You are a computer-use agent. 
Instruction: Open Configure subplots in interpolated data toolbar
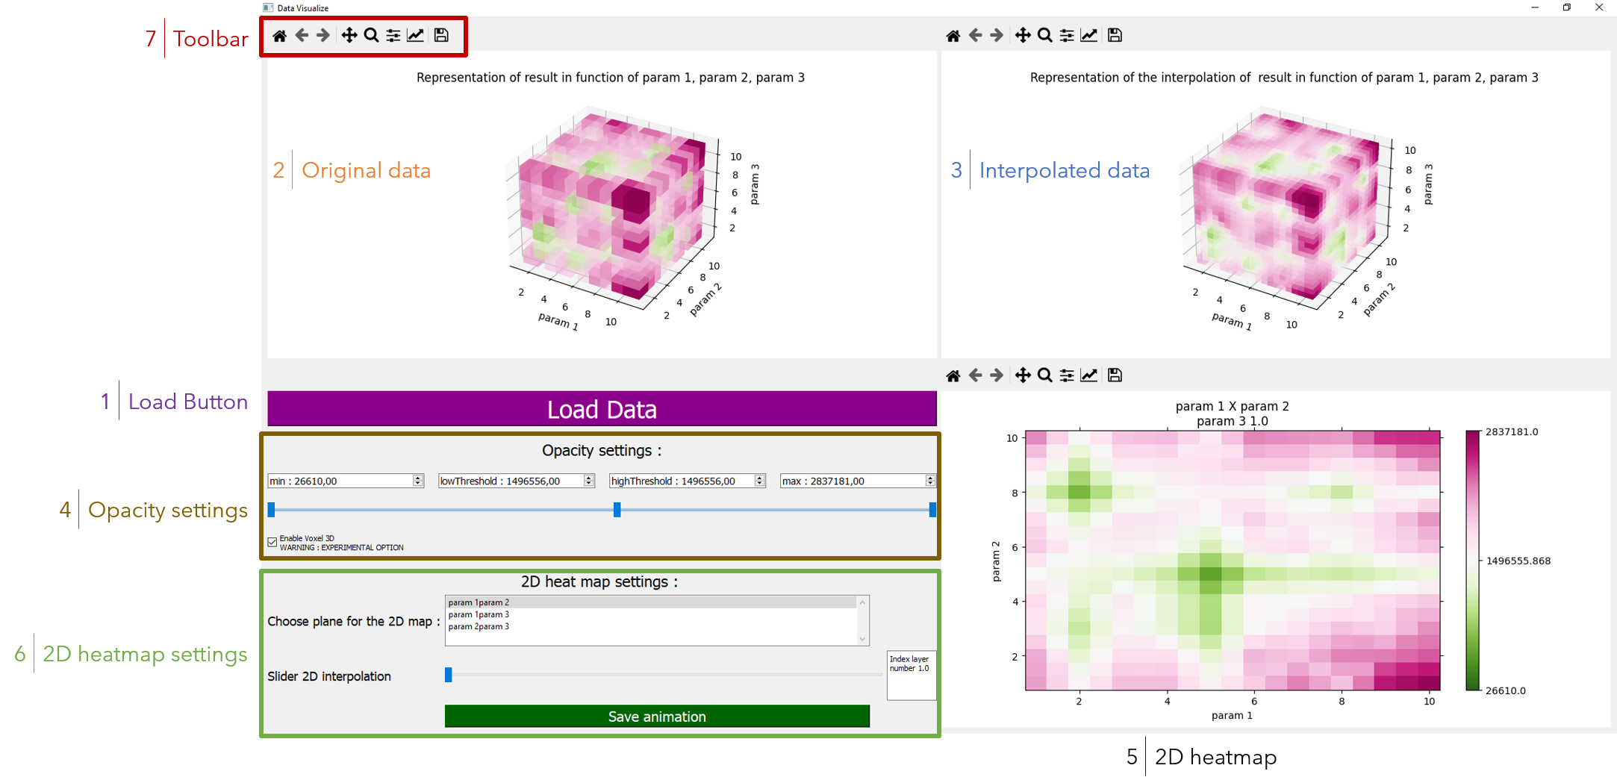1067,35
